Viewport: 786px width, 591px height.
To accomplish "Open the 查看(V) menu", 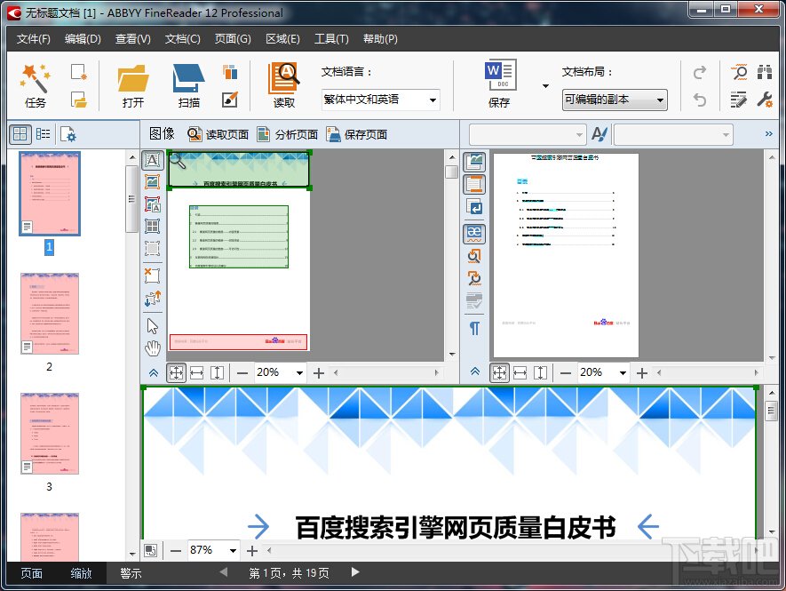I will coord(133,38).
